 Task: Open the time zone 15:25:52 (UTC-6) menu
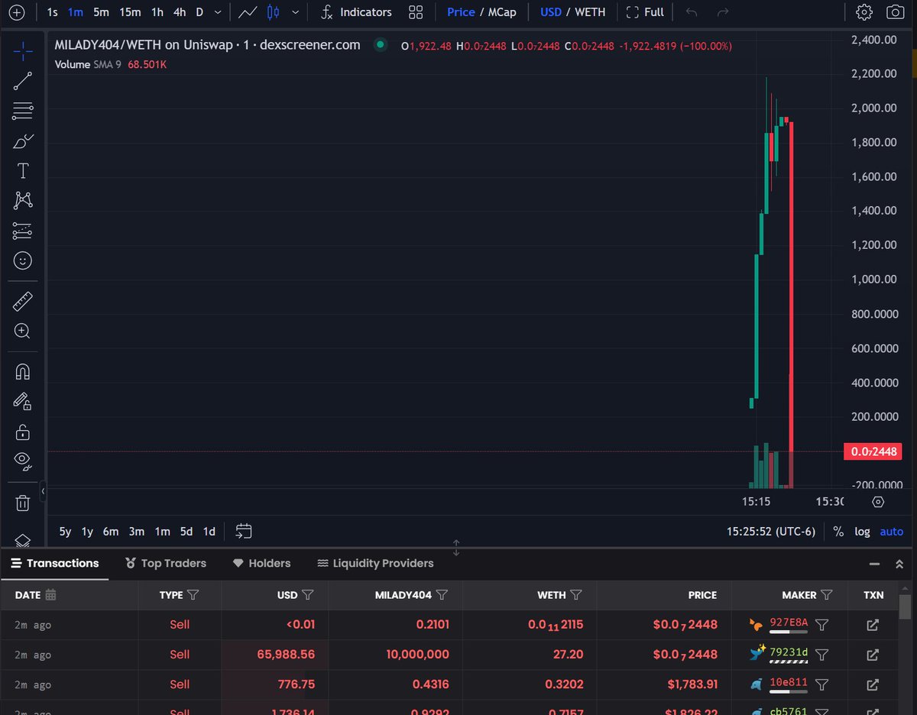point(771,532)
